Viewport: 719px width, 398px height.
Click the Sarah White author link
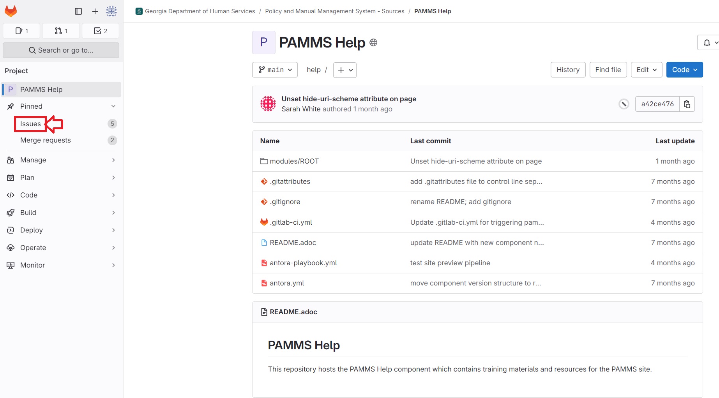tap(301, 109)
